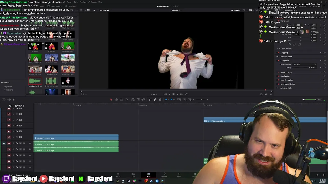Click the Opacity value field 100.00
Image resolution: width=328 pixels, height=184 pixels.
pyautogui.click(x=313, y=68)
